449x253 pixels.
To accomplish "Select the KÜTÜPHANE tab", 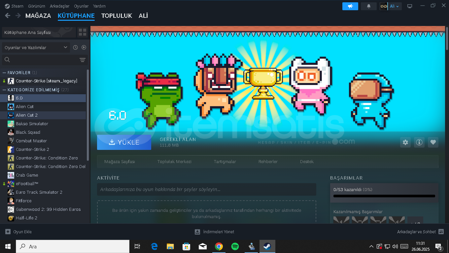I will pyautogui.click(x=76, y=15).
